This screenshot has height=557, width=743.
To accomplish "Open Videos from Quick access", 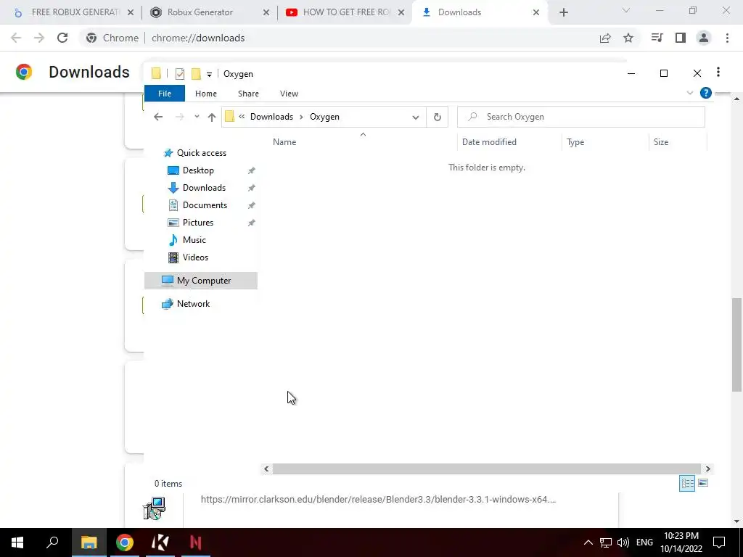I will click(x=195, y=257).
